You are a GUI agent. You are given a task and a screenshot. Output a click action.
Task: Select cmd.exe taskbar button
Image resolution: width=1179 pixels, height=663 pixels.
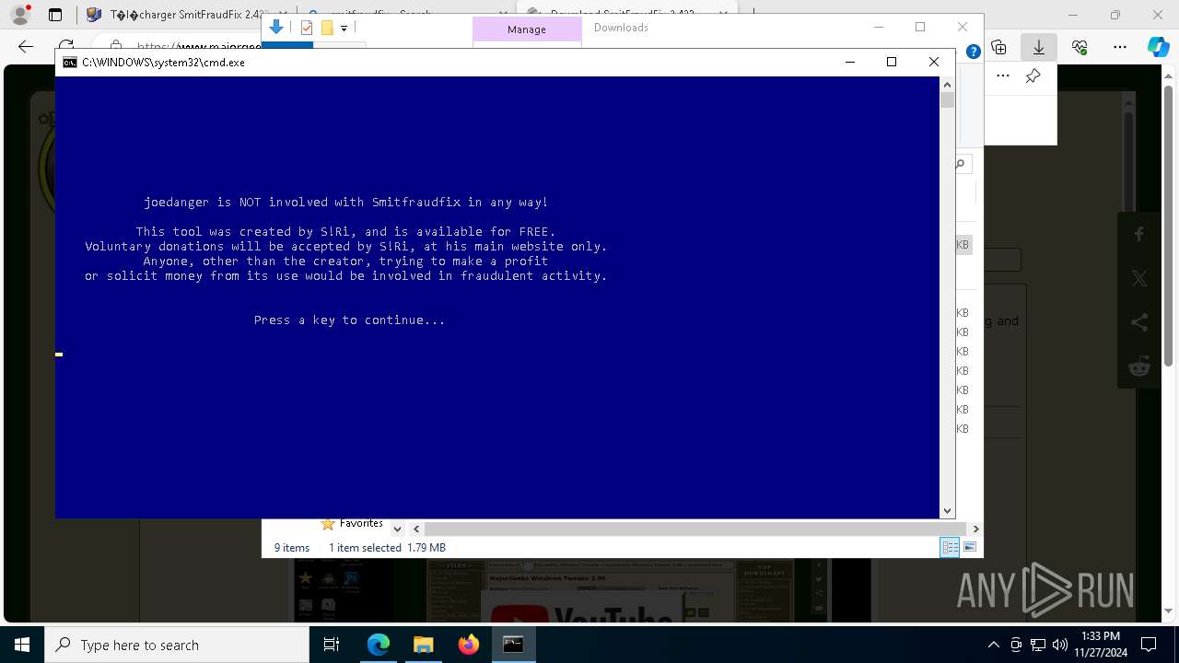(513, 645)
